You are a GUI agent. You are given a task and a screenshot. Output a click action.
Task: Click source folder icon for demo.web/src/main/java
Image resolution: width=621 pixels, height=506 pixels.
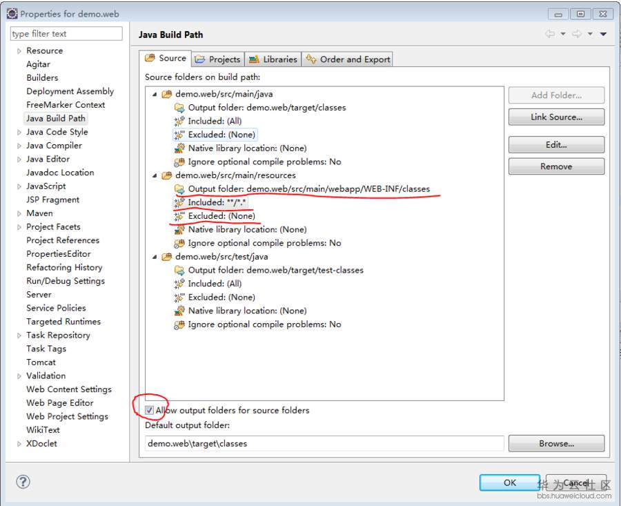click(167, 94)
